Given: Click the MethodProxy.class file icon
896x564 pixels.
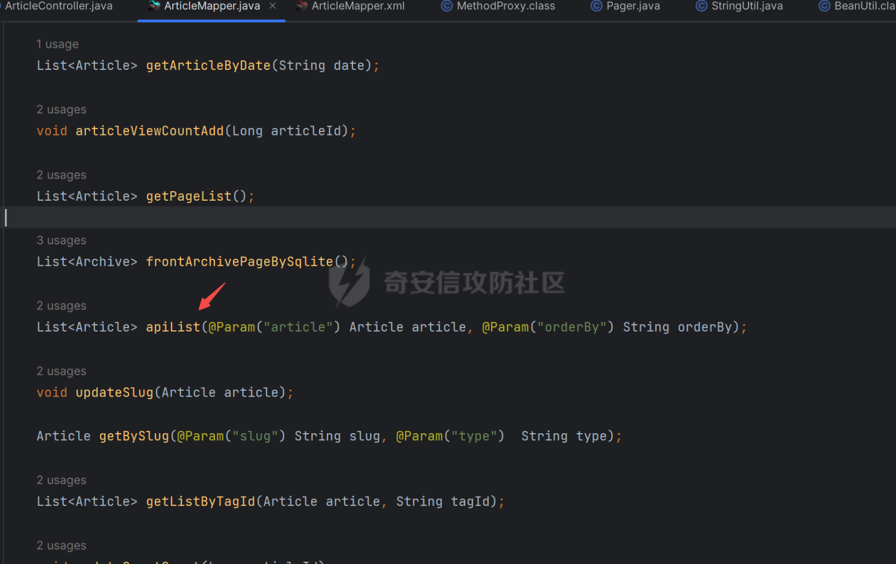Looking at the screenshot, I should click(x=446, y=6).
